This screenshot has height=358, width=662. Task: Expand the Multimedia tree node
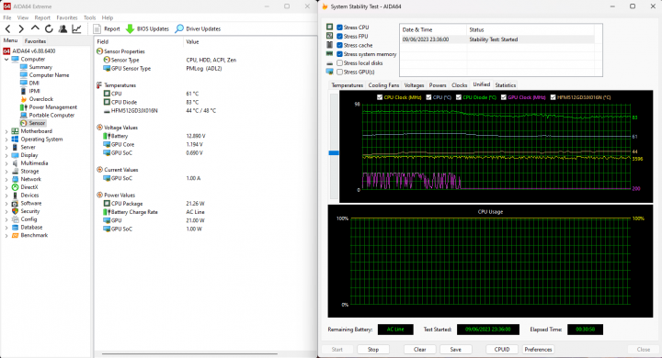[x=6, y=163]
